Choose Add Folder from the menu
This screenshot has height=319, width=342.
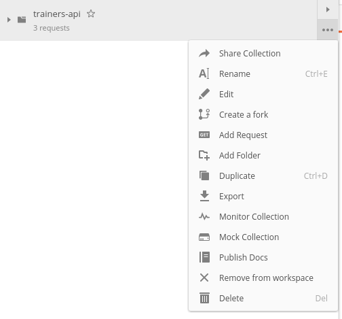point(263,156)
